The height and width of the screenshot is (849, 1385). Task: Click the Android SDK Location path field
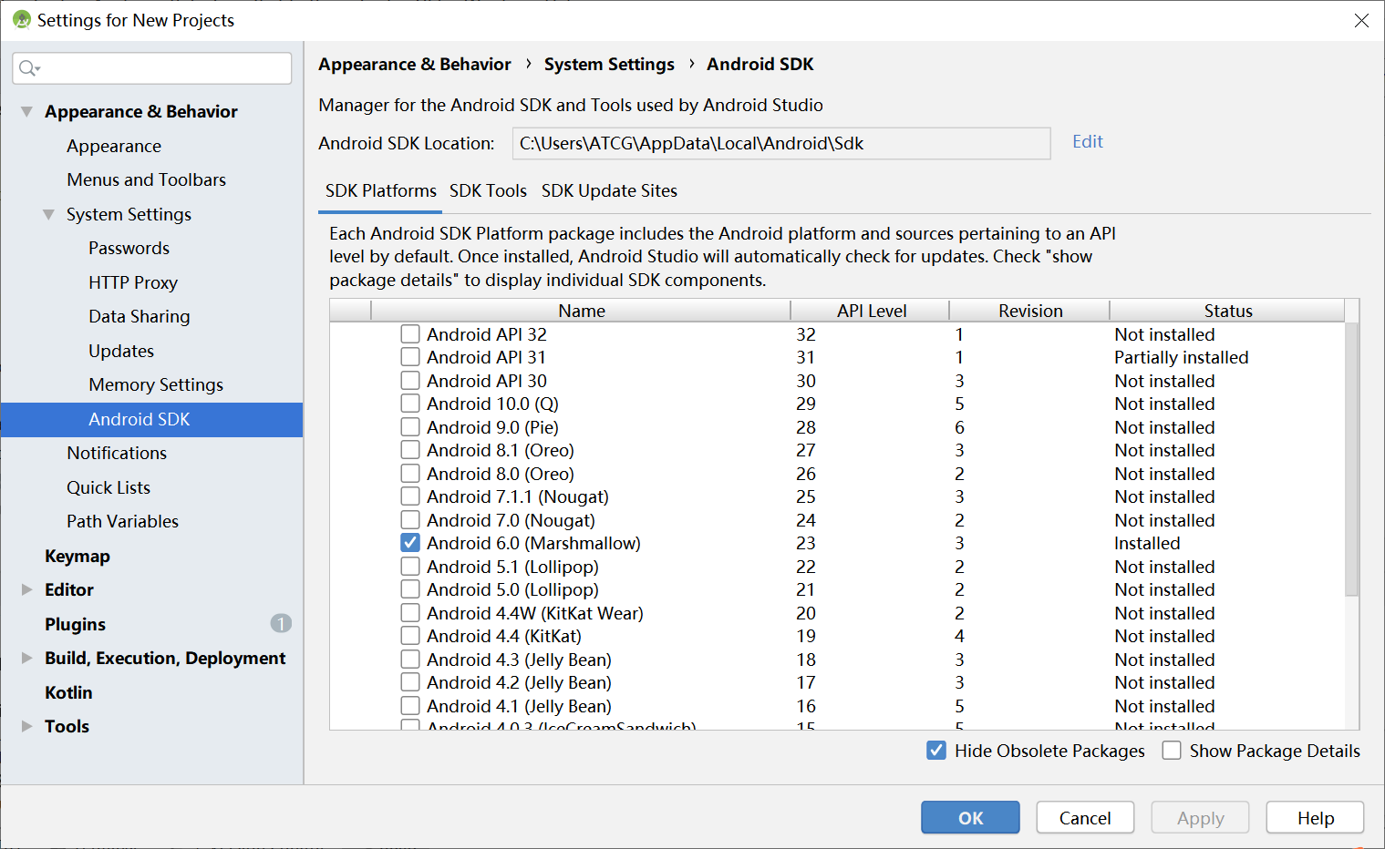[x=781, y=143]
